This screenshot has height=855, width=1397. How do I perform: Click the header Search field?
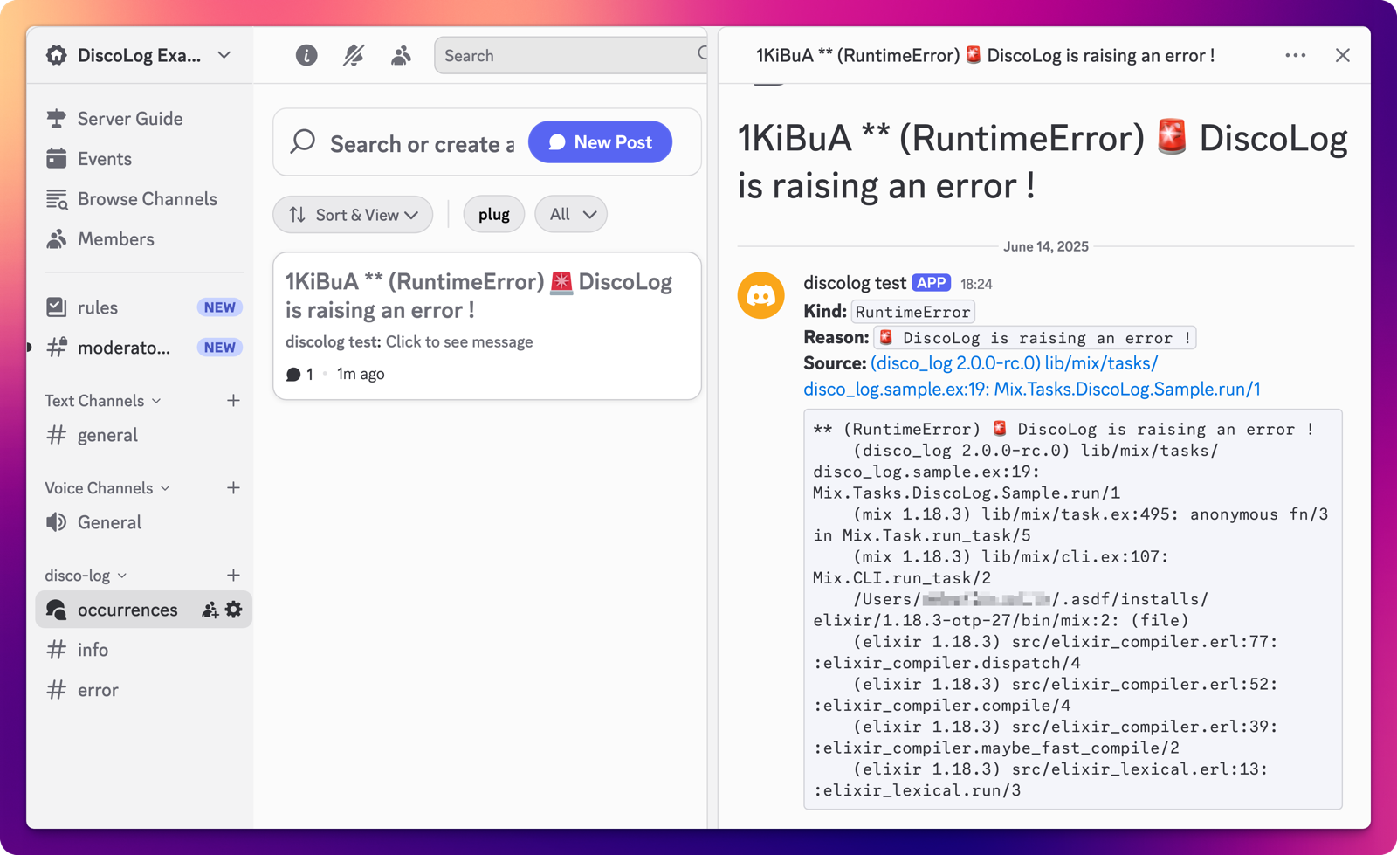point(568,56)
